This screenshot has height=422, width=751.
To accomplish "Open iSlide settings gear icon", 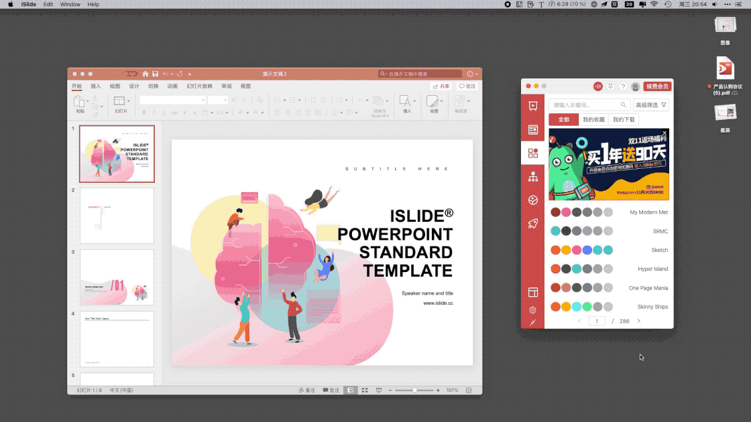I will point(532,309).
